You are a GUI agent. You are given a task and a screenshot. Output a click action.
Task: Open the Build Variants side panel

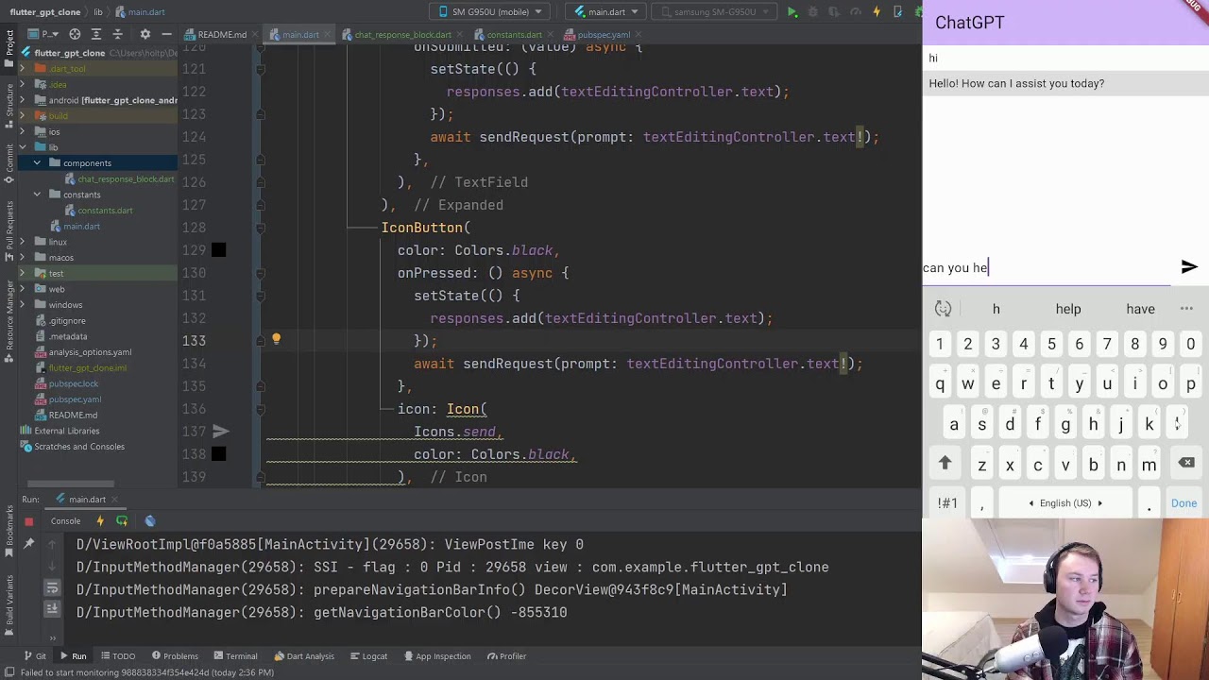coord(9,603)
